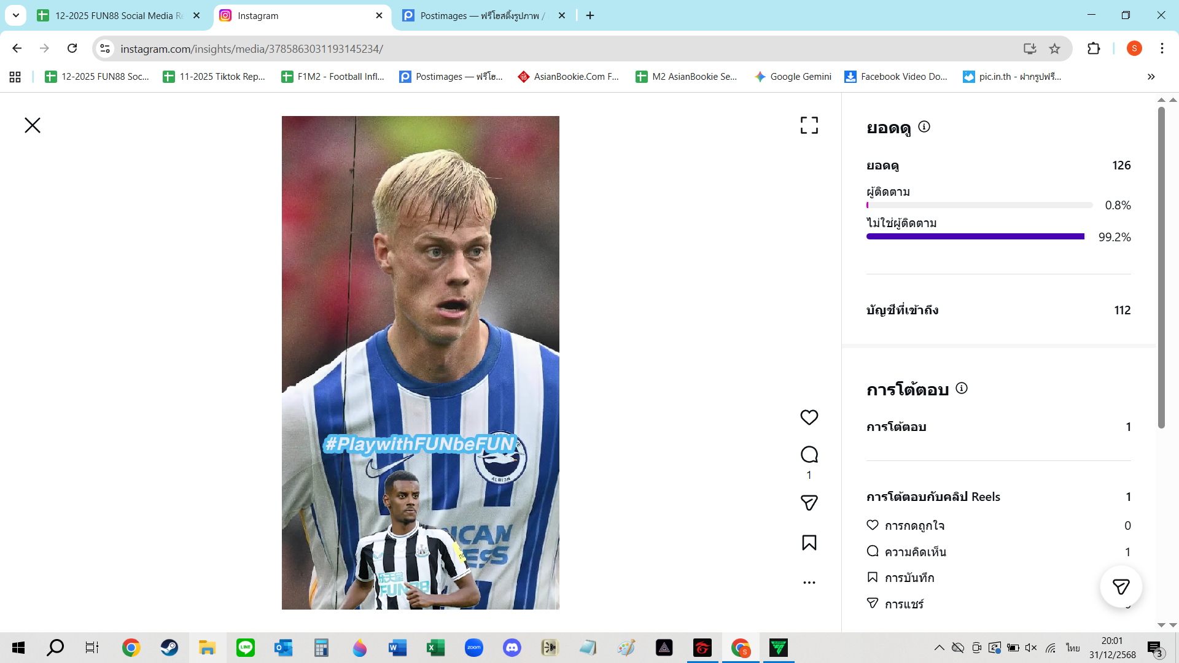Open the Google Gemini bookmark
Image resolution: width=1179 pixels, height=663 pixels.
click(x=793, y=77)
